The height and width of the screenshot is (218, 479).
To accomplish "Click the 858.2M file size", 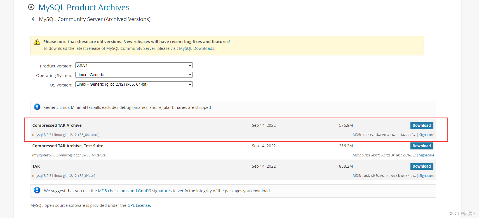I will point(346,166).
